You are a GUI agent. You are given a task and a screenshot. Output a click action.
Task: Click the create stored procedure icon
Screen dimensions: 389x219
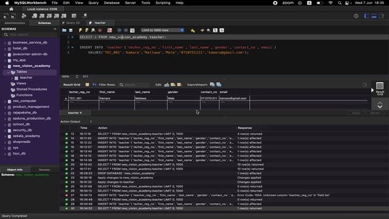tap(57, 16)
